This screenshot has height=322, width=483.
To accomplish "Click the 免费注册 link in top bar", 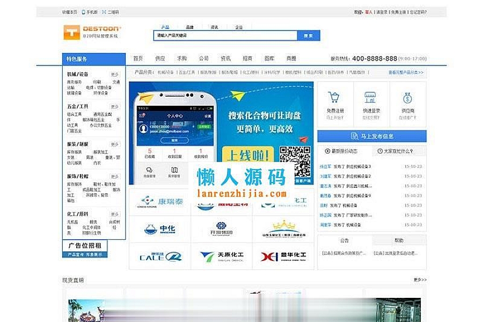I will click(399, 12).
